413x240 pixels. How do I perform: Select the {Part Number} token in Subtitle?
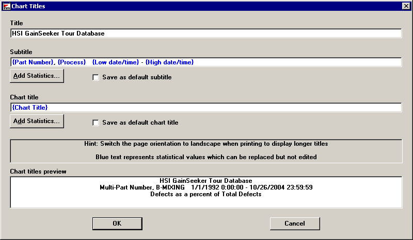pyautogui.click(x=32, y=62)
